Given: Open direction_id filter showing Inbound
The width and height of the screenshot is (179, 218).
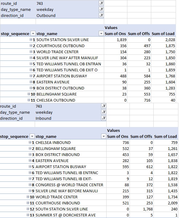Looking at the screenshot, I should click(104, 118).
